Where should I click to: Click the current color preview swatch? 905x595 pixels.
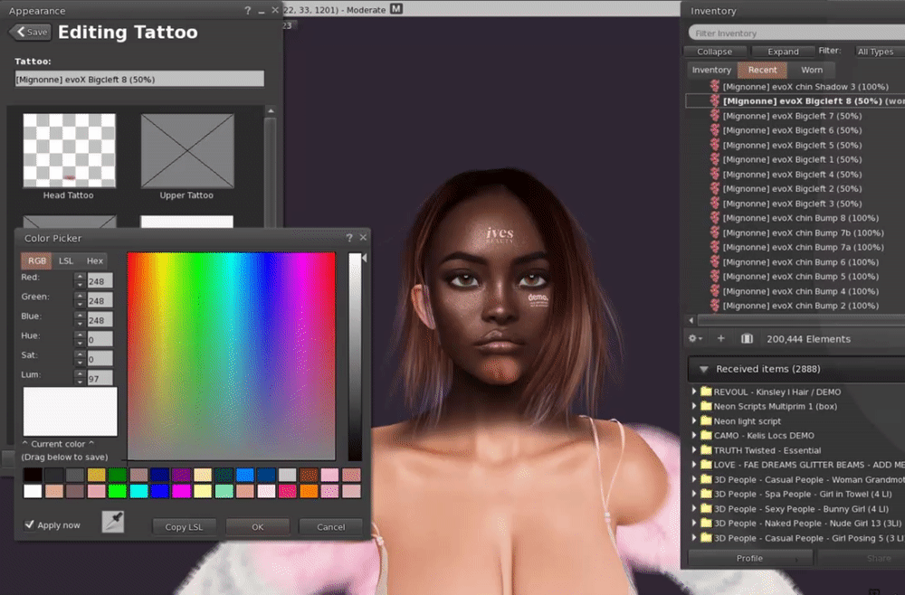pos(70,411)
